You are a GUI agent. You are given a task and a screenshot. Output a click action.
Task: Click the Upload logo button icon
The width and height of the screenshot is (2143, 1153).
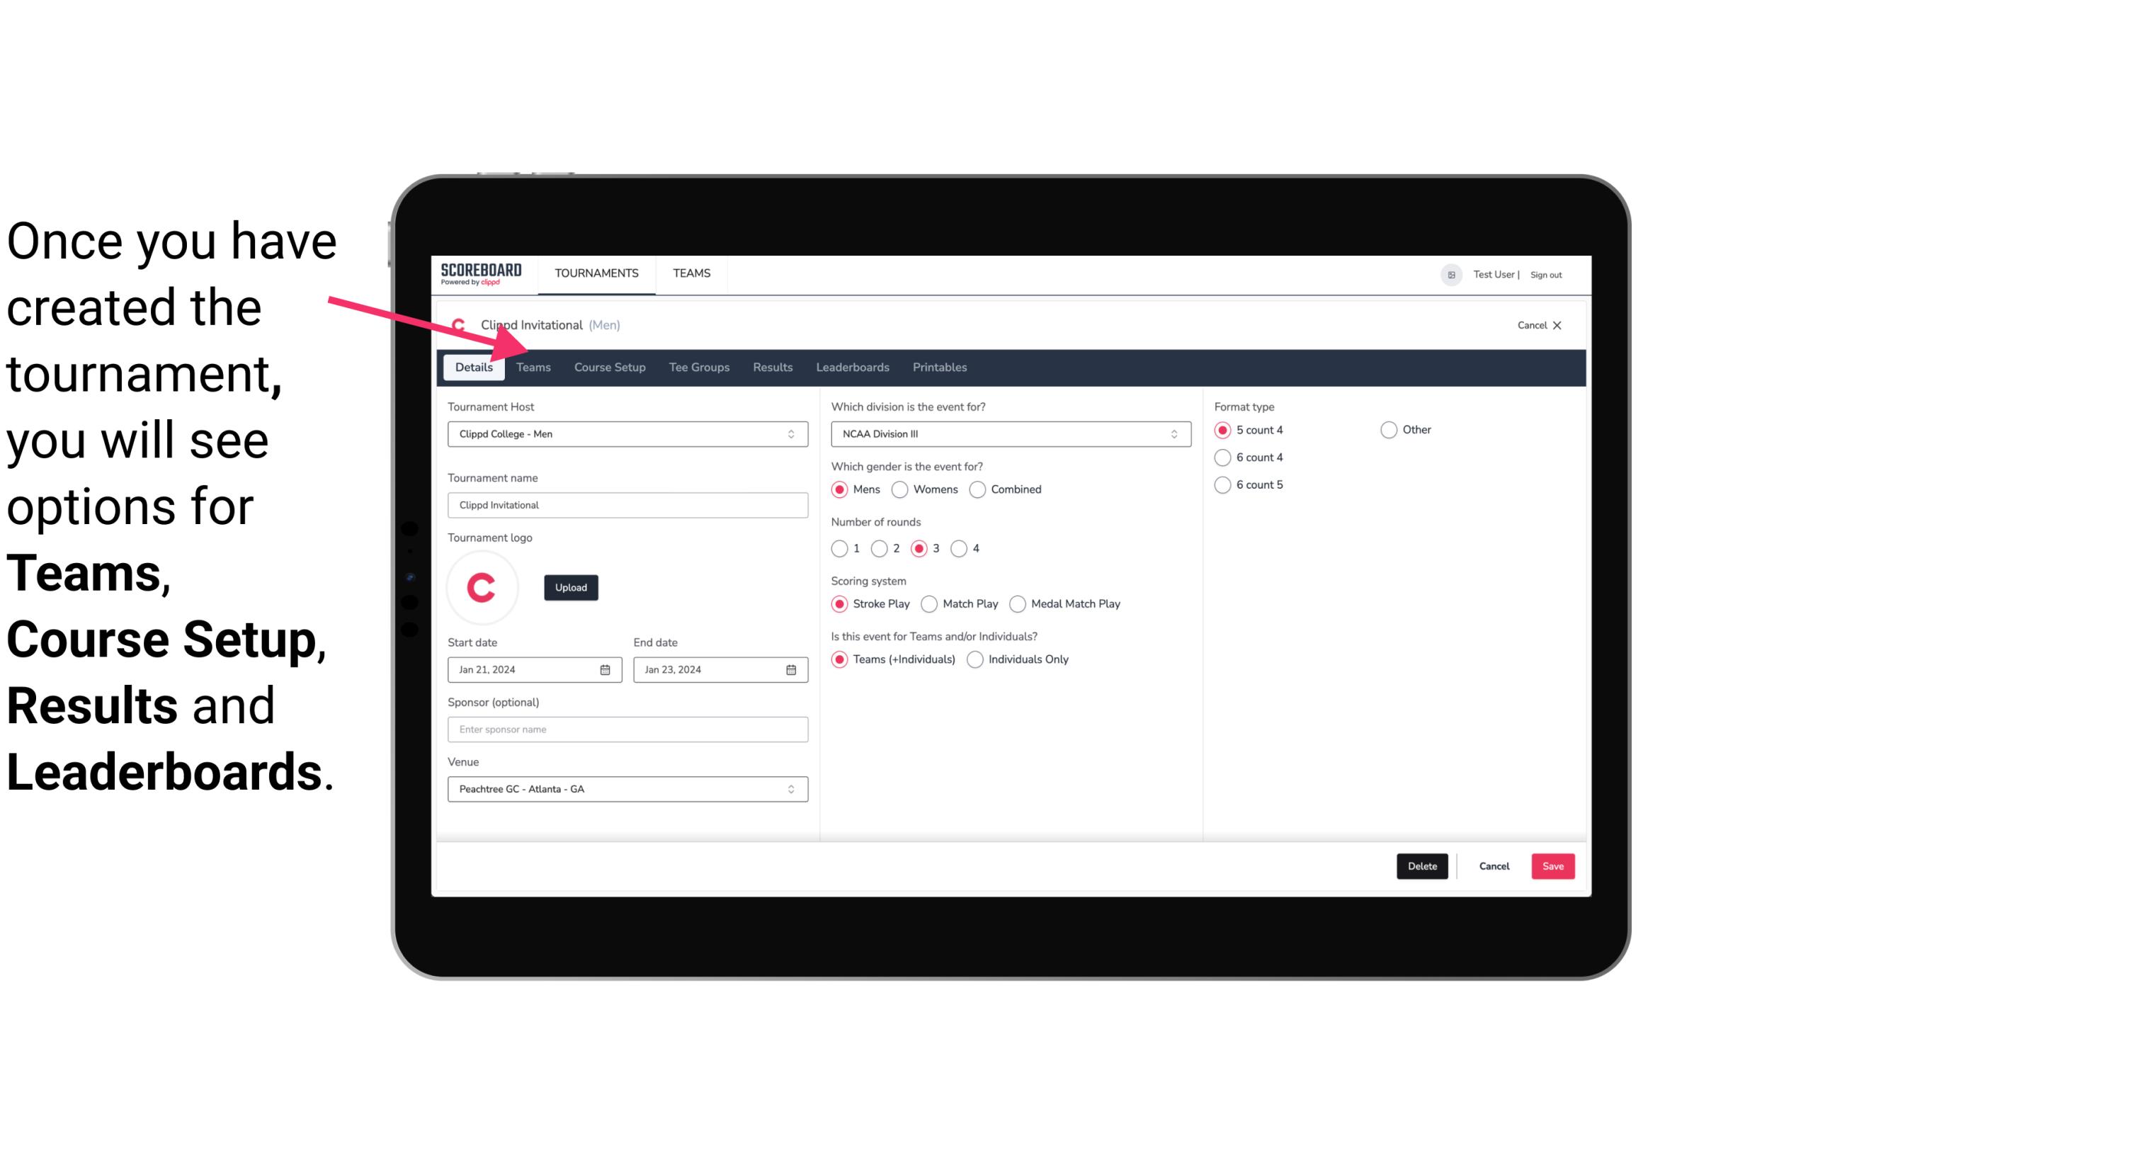571,586
